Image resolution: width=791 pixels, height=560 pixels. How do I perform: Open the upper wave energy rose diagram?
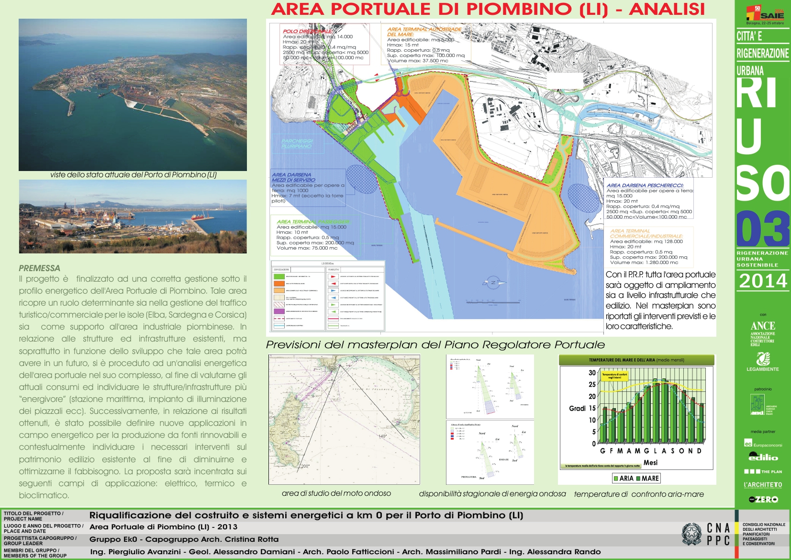click(490, 386)
